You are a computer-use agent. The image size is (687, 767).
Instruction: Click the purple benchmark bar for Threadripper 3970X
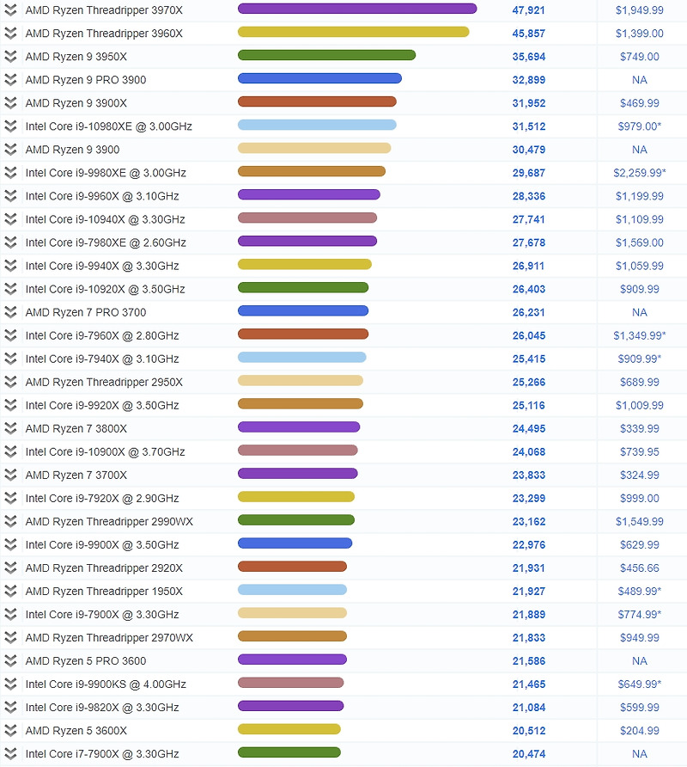click(356, 9)
